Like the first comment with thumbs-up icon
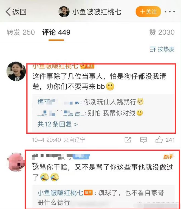181x209 pixels. (x=159, y=140)
